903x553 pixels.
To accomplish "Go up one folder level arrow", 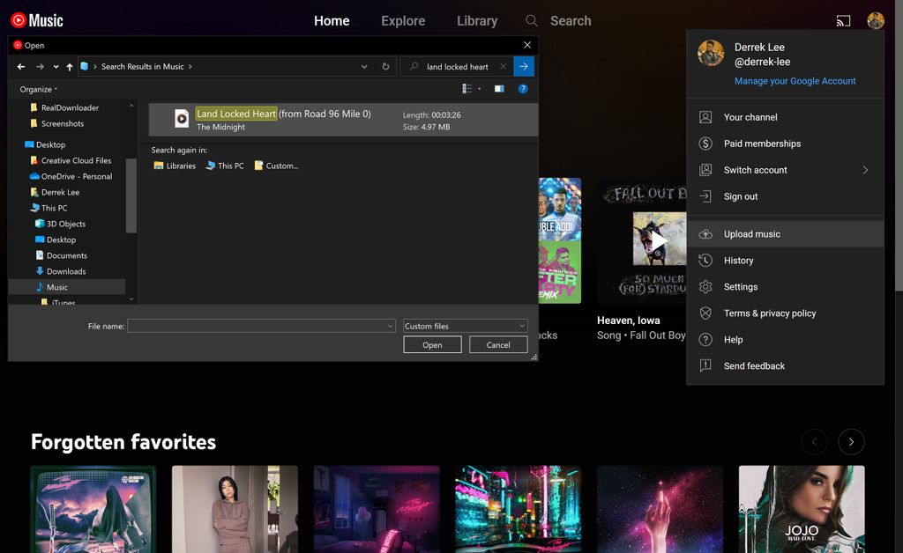I will coord(70,67).
